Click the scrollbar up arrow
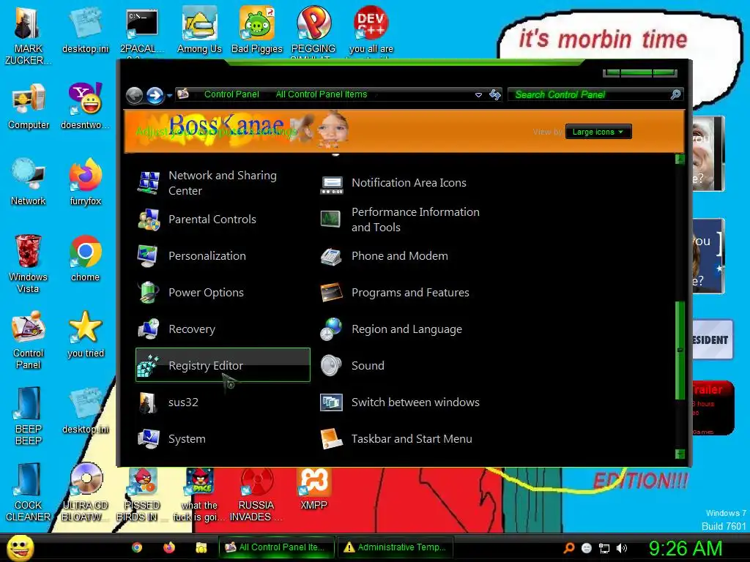 click(x=680, y=159)
